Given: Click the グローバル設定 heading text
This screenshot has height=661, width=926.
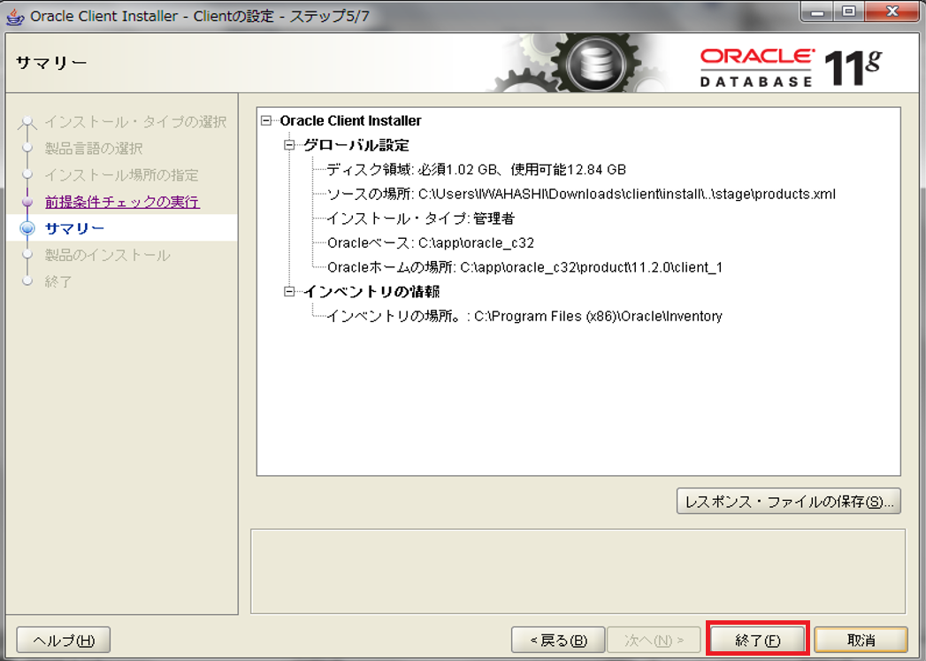Looking at the screenshot, I should (x=356, y=145).
